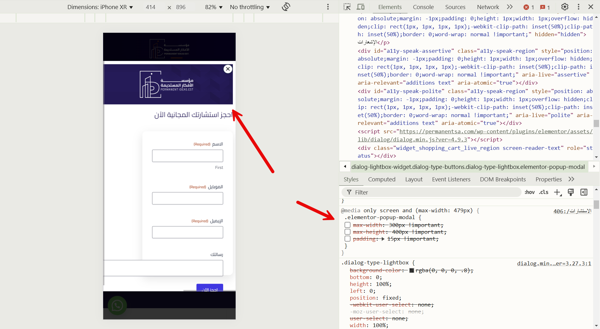Toggle the :hov element state button
This screenshot has width=600, height=329.
[x=529, y=192]
